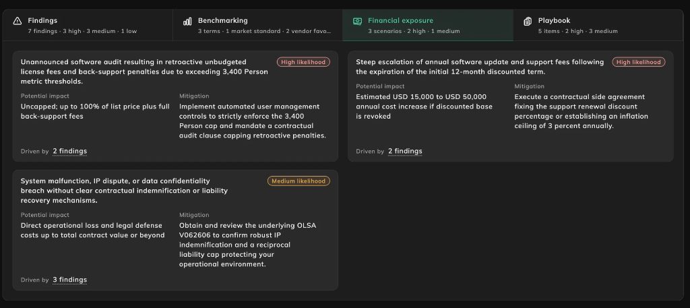690x308 pixels.
Task: Click the OLSA V062606 mitigation text
Action: 248,245
